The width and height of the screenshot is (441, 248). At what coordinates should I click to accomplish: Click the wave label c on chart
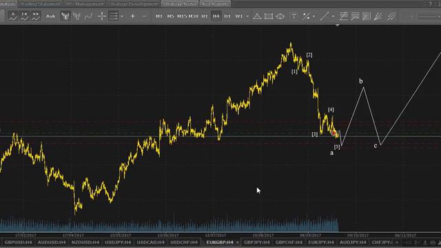coord(376,145)
